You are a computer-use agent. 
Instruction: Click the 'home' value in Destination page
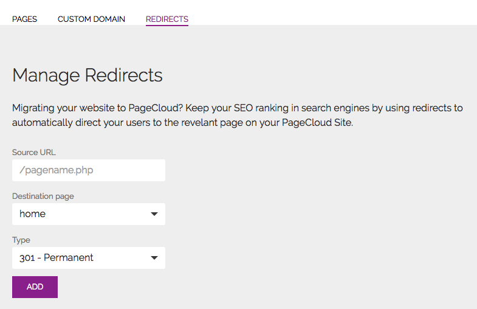pos(33,214)
